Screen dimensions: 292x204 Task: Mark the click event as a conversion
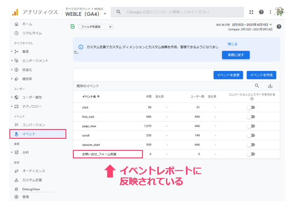coord(251,107)
